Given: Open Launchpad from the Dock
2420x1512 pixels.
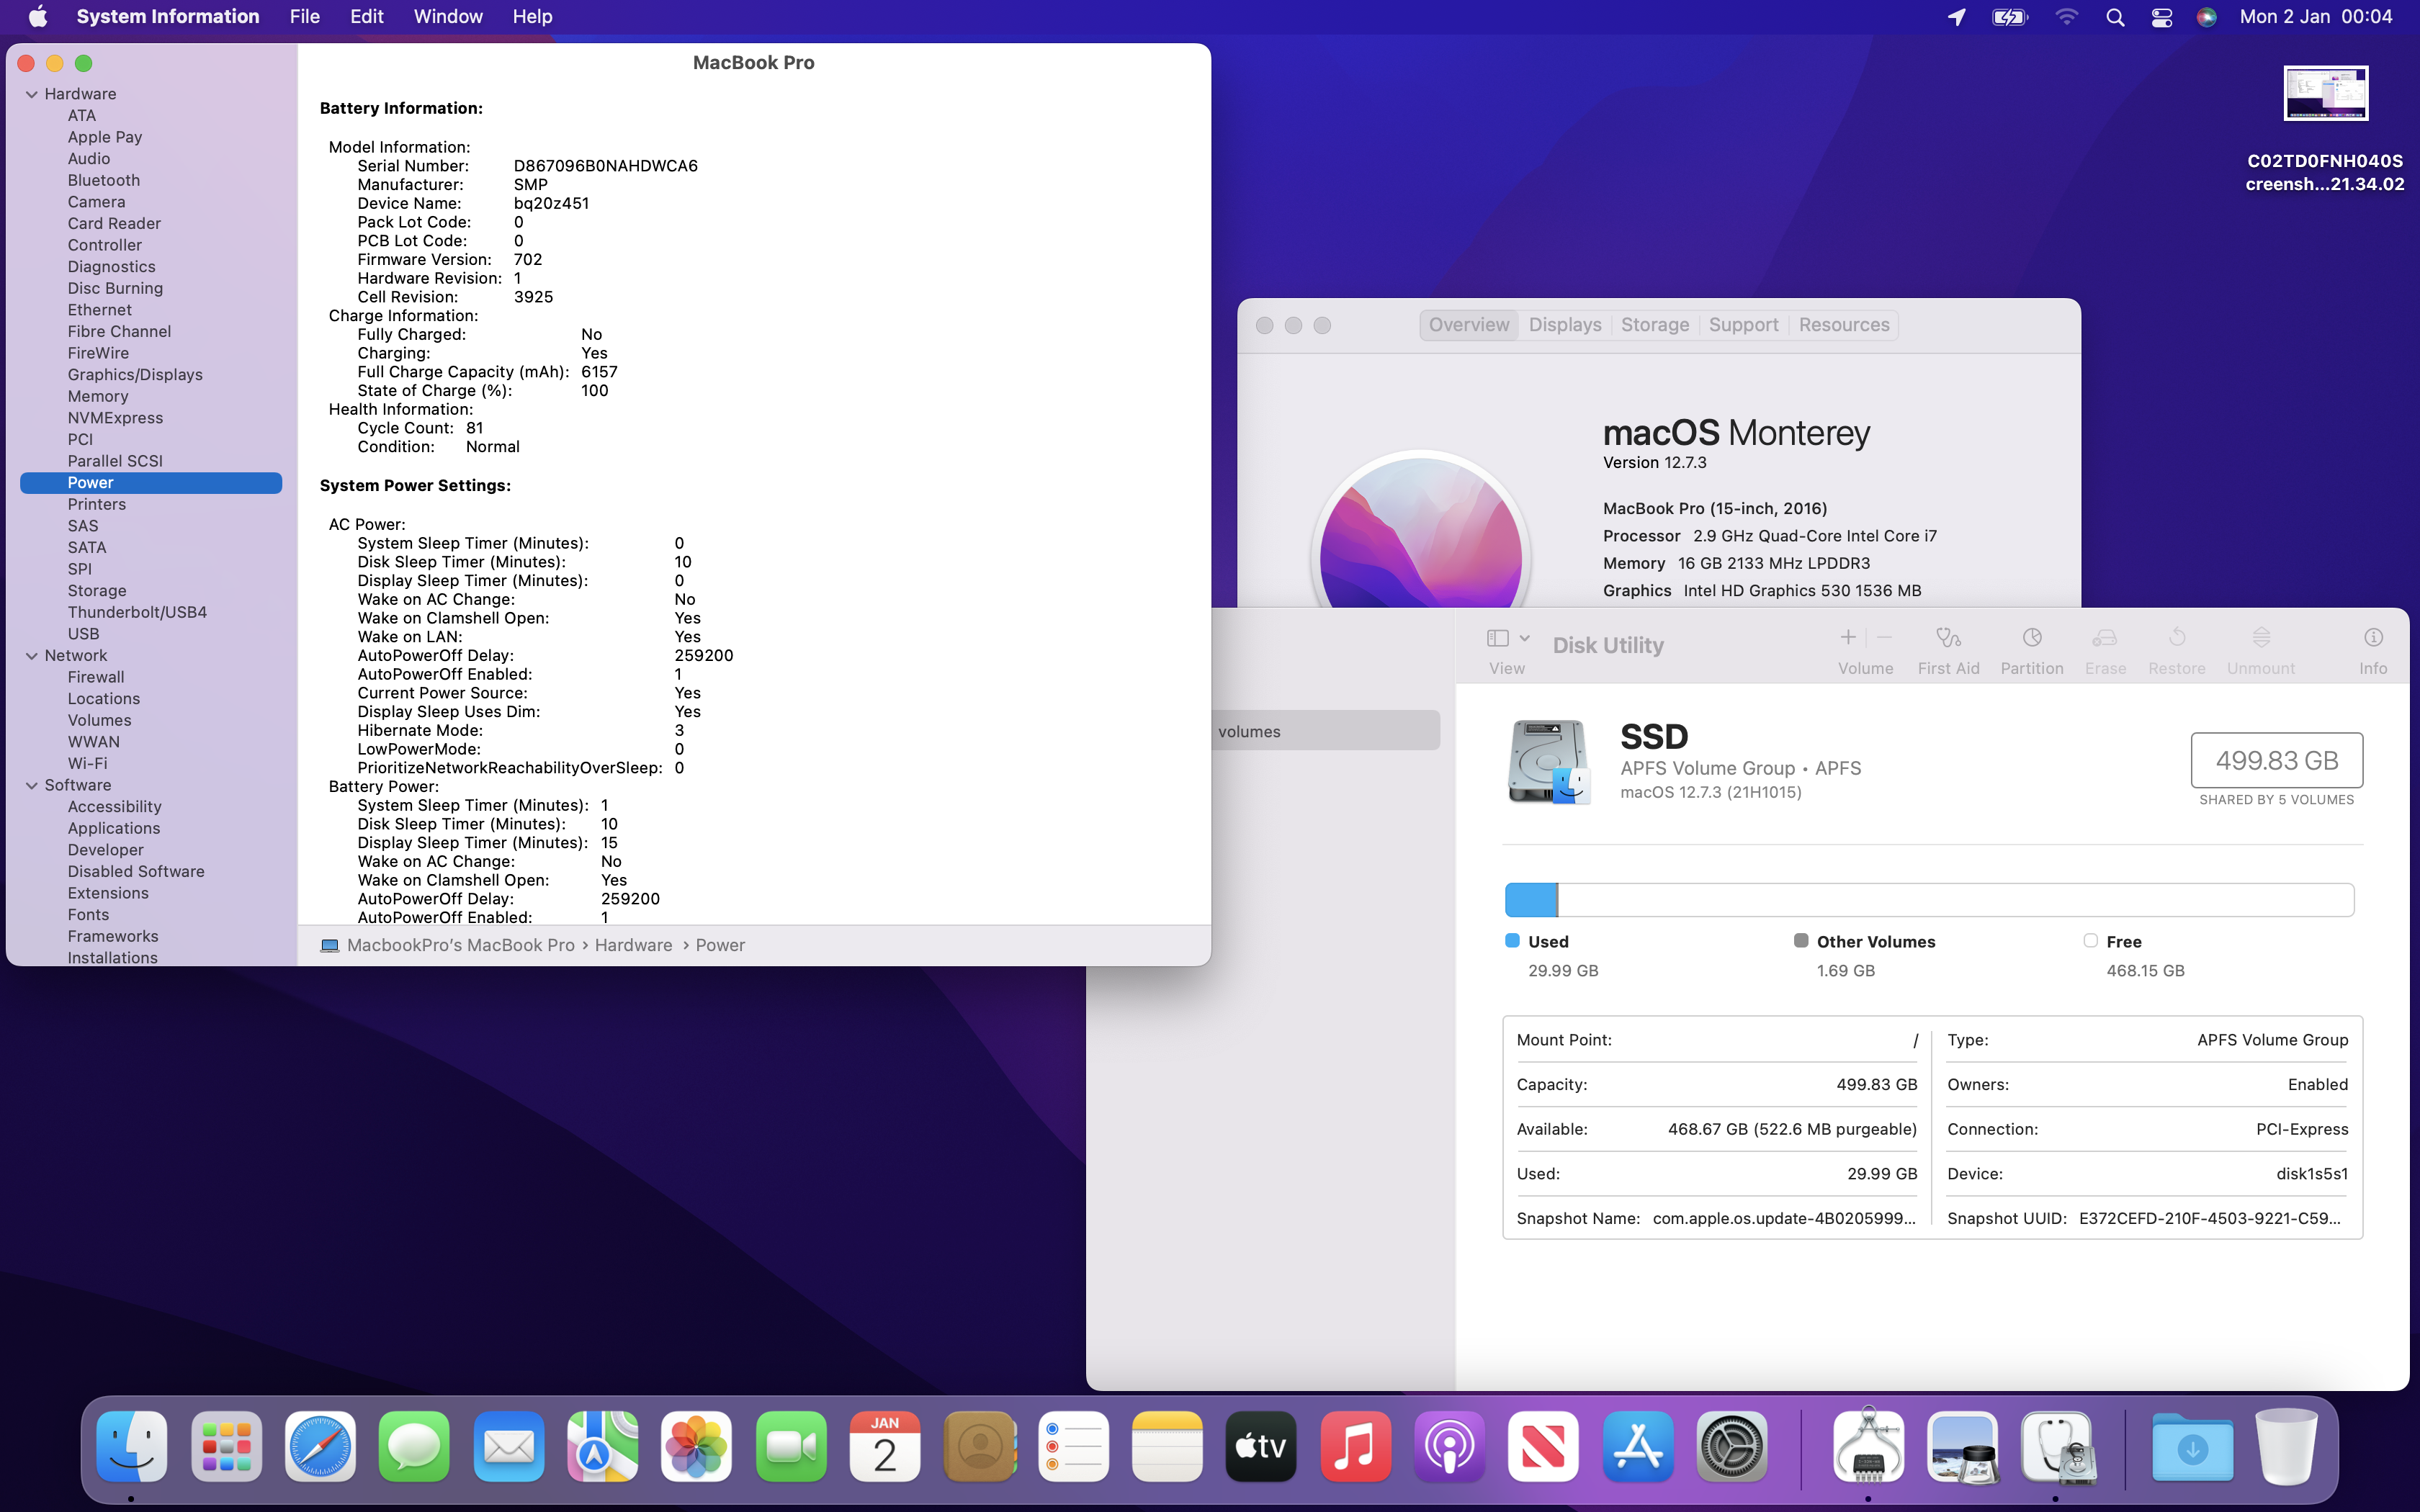Looking at the screenshot, I should click(226, 1446).
